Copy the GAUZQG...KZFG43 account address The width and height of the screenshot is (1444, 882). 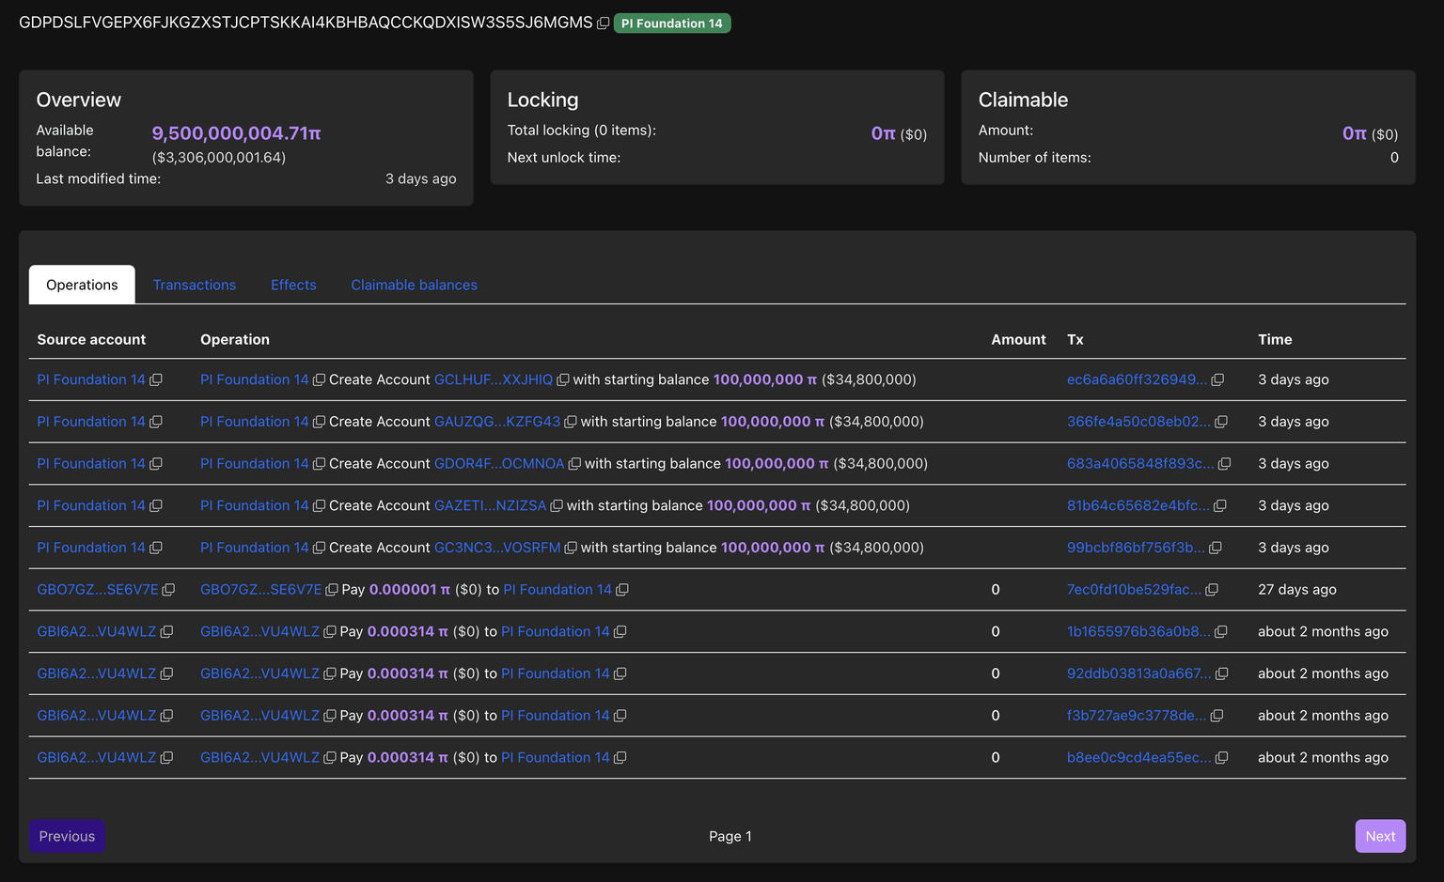570,423
